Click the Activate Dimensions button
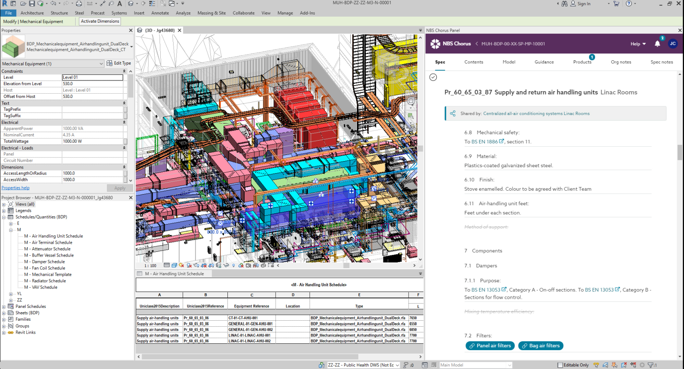 tap(100, 21)
